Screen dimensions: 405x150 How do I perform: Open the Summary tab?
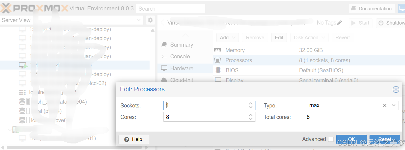(x=185, y=45)
